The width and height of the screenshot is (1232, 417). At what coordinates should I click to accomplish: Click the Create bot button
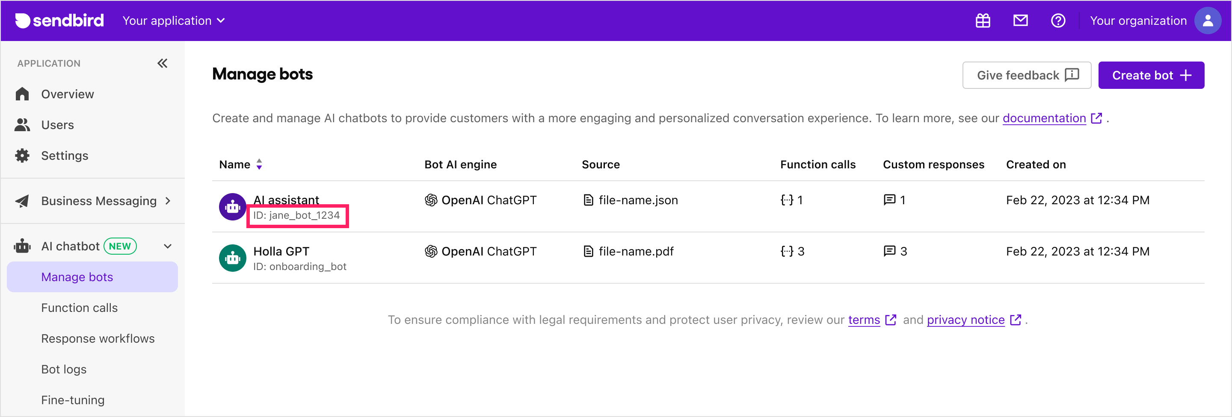tap(1151, 75)
